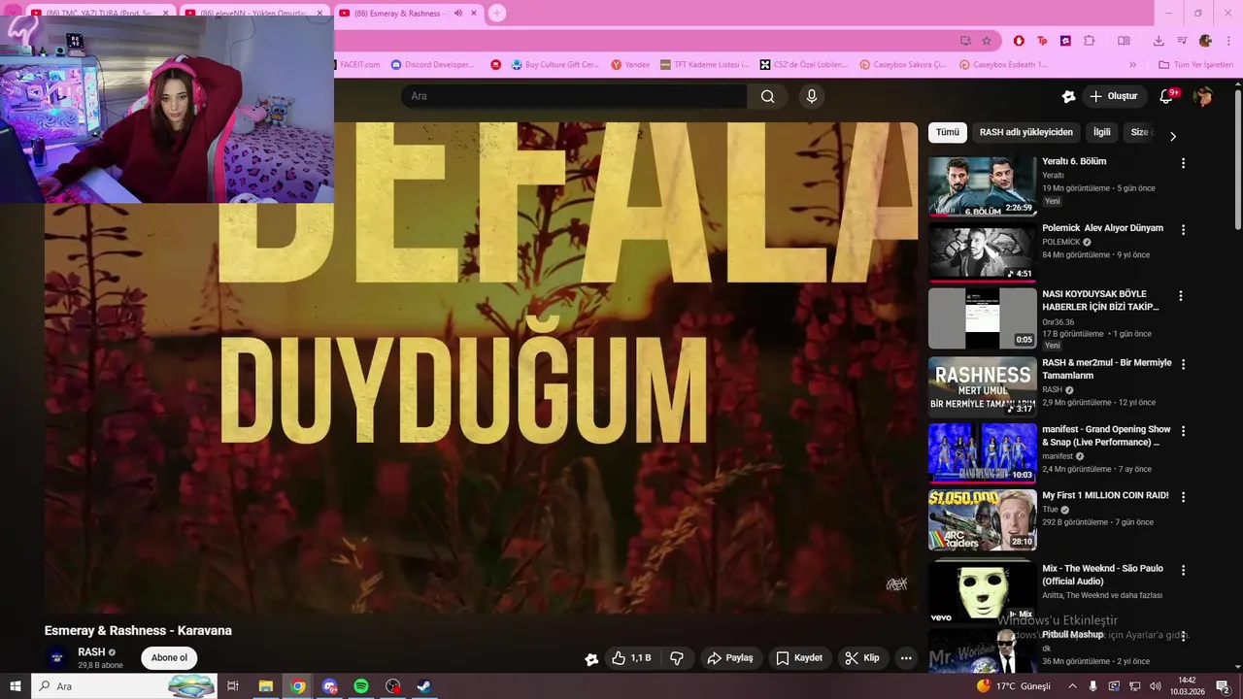The image size is (1243, 699).
Task: Open new tab with plus button
Action: (x=496, y=13)
